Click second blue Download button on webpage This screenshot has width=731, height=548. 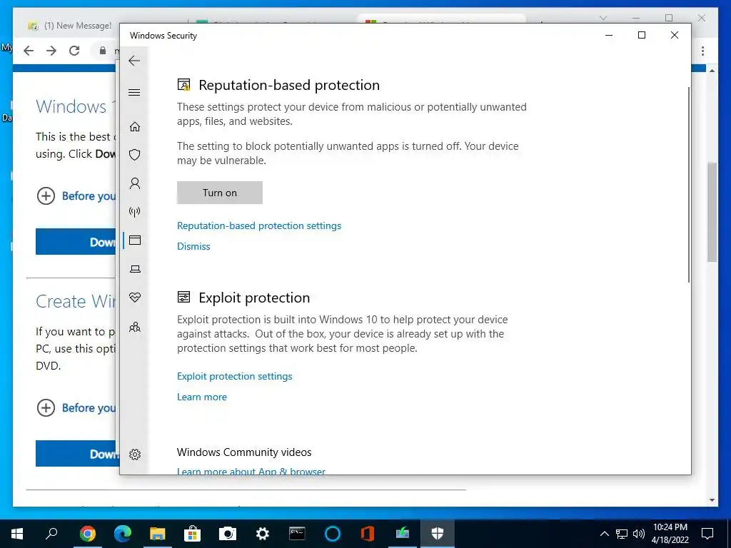point(77,453)
